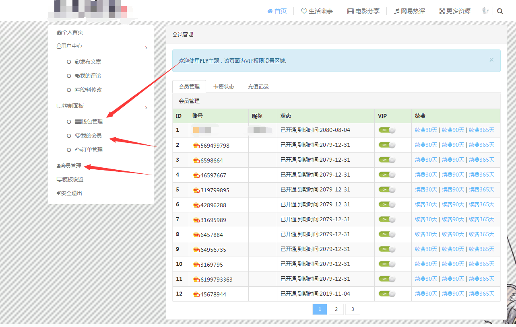
Task: Click 续费90天 for account 6598664
Action: (x=453, y=159)
